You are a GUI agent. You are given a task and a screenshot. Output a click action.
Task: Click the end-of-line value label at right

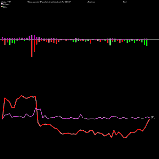(153, 118)
